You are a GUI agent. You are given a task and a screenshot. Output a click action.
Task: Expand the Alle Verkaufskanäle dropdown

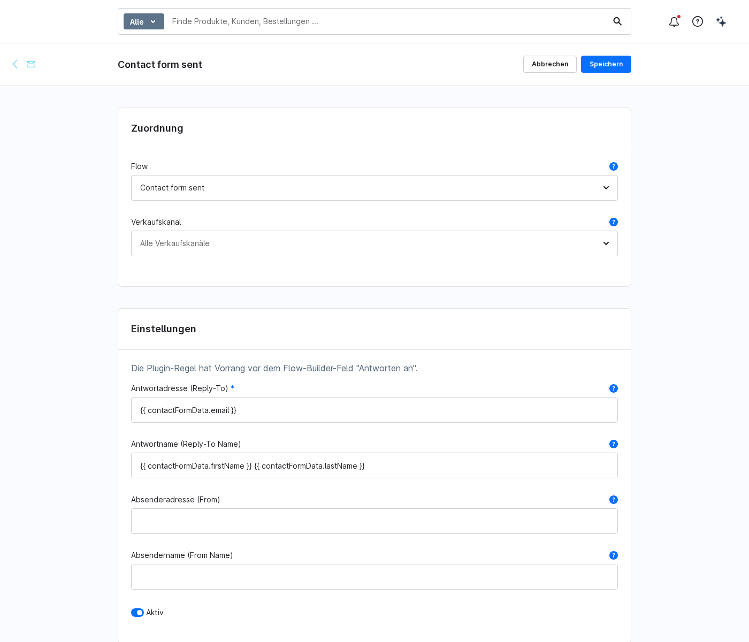click(x=374, y=243)
